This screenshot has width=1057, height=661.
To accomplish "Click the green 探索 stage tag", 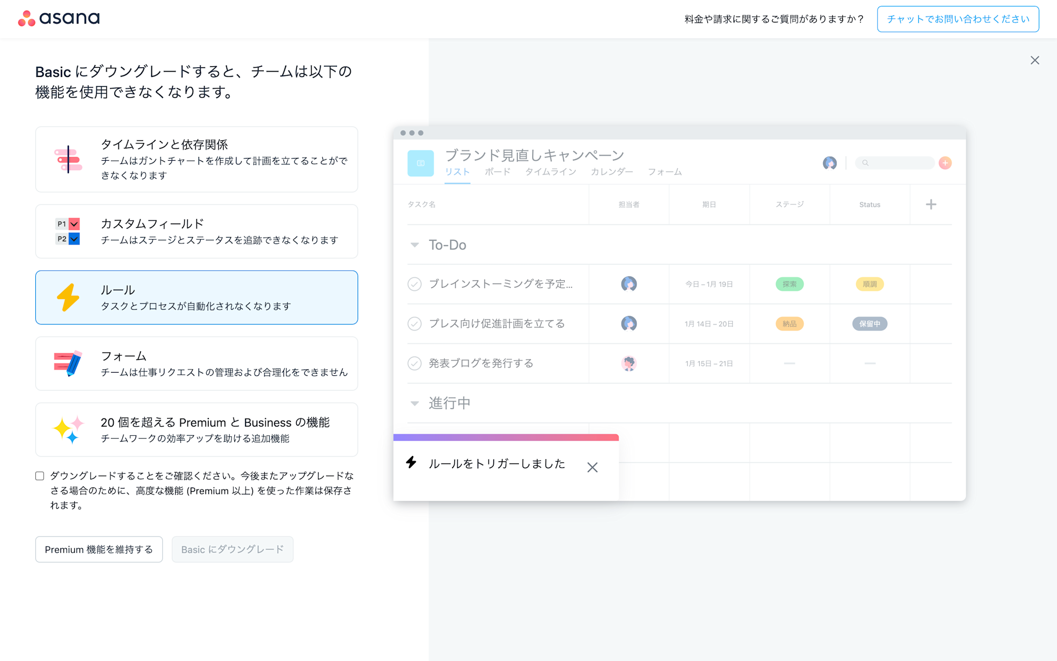I will 790,284.
